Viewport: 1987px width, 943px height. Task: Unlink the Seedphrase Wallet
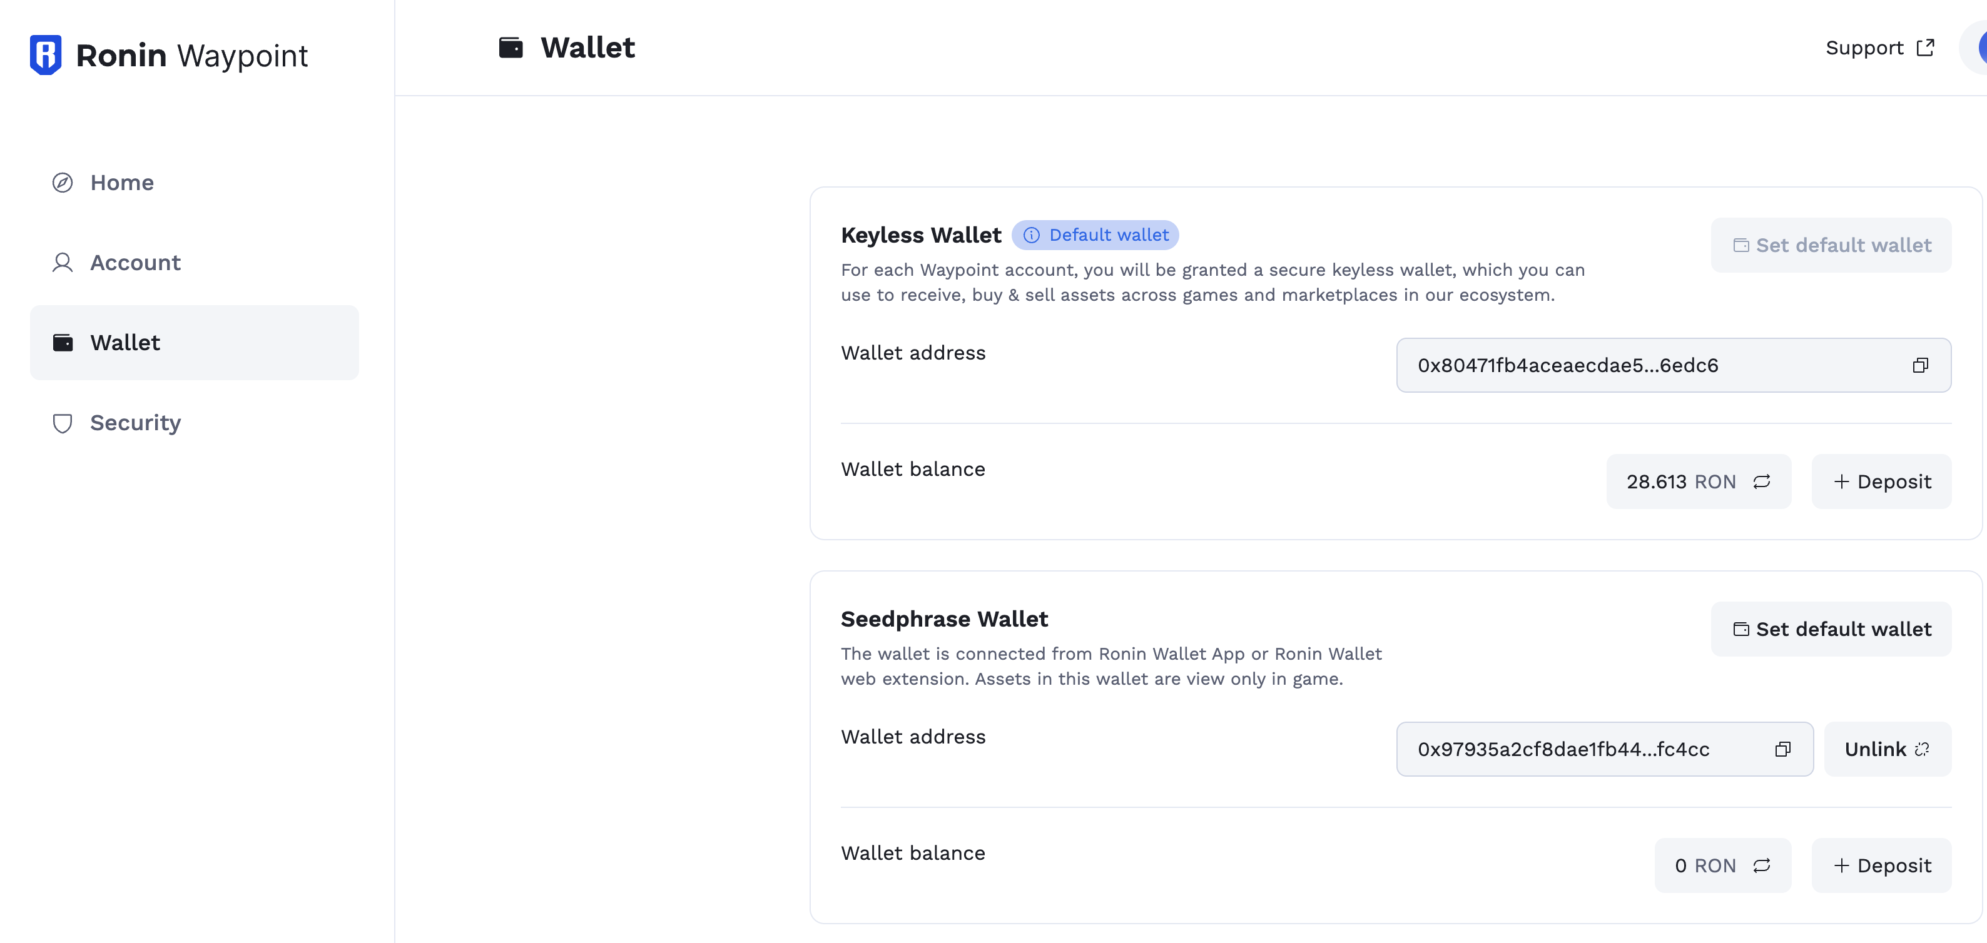(x=1888, y=750)
